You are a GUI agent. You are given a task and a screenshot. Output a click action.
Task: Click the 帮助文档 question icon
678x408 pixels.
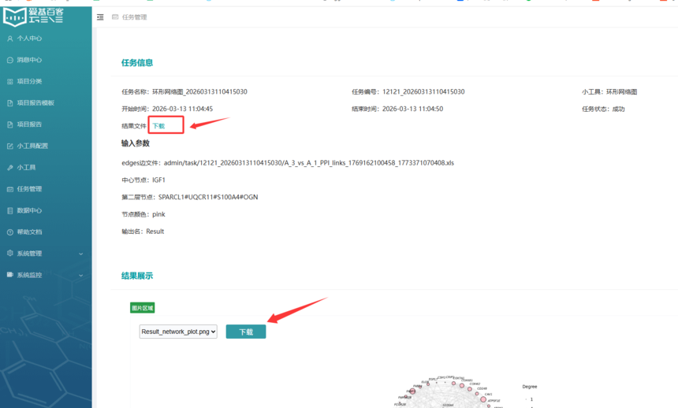tap(10, 232)
